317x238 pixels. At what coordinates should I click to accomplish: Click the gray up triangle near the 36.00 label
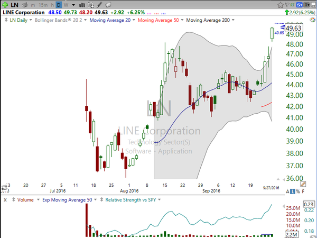[x=278, y=179]
